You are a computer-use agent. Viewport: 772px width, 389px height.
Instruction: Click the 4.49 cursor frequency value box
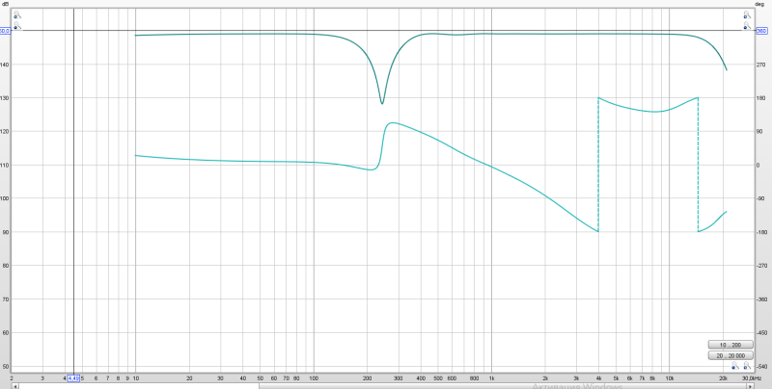73,378
